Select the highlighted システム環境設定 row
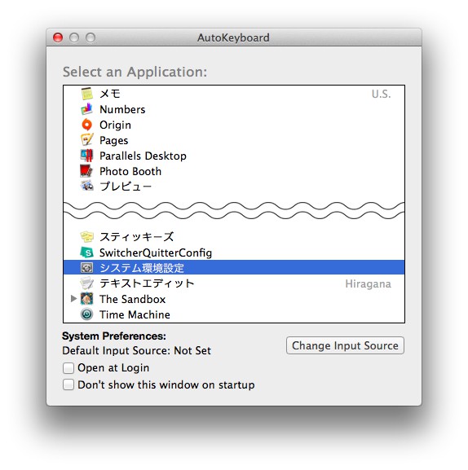Image resolution: width=468 pixels, height=470 pixels. (234, 268)
